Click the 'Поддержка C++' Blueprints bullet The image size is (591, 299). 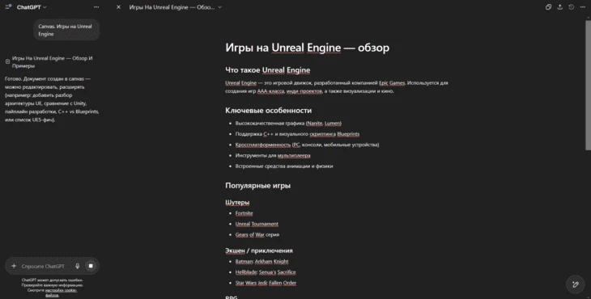[x=297, y=134]
